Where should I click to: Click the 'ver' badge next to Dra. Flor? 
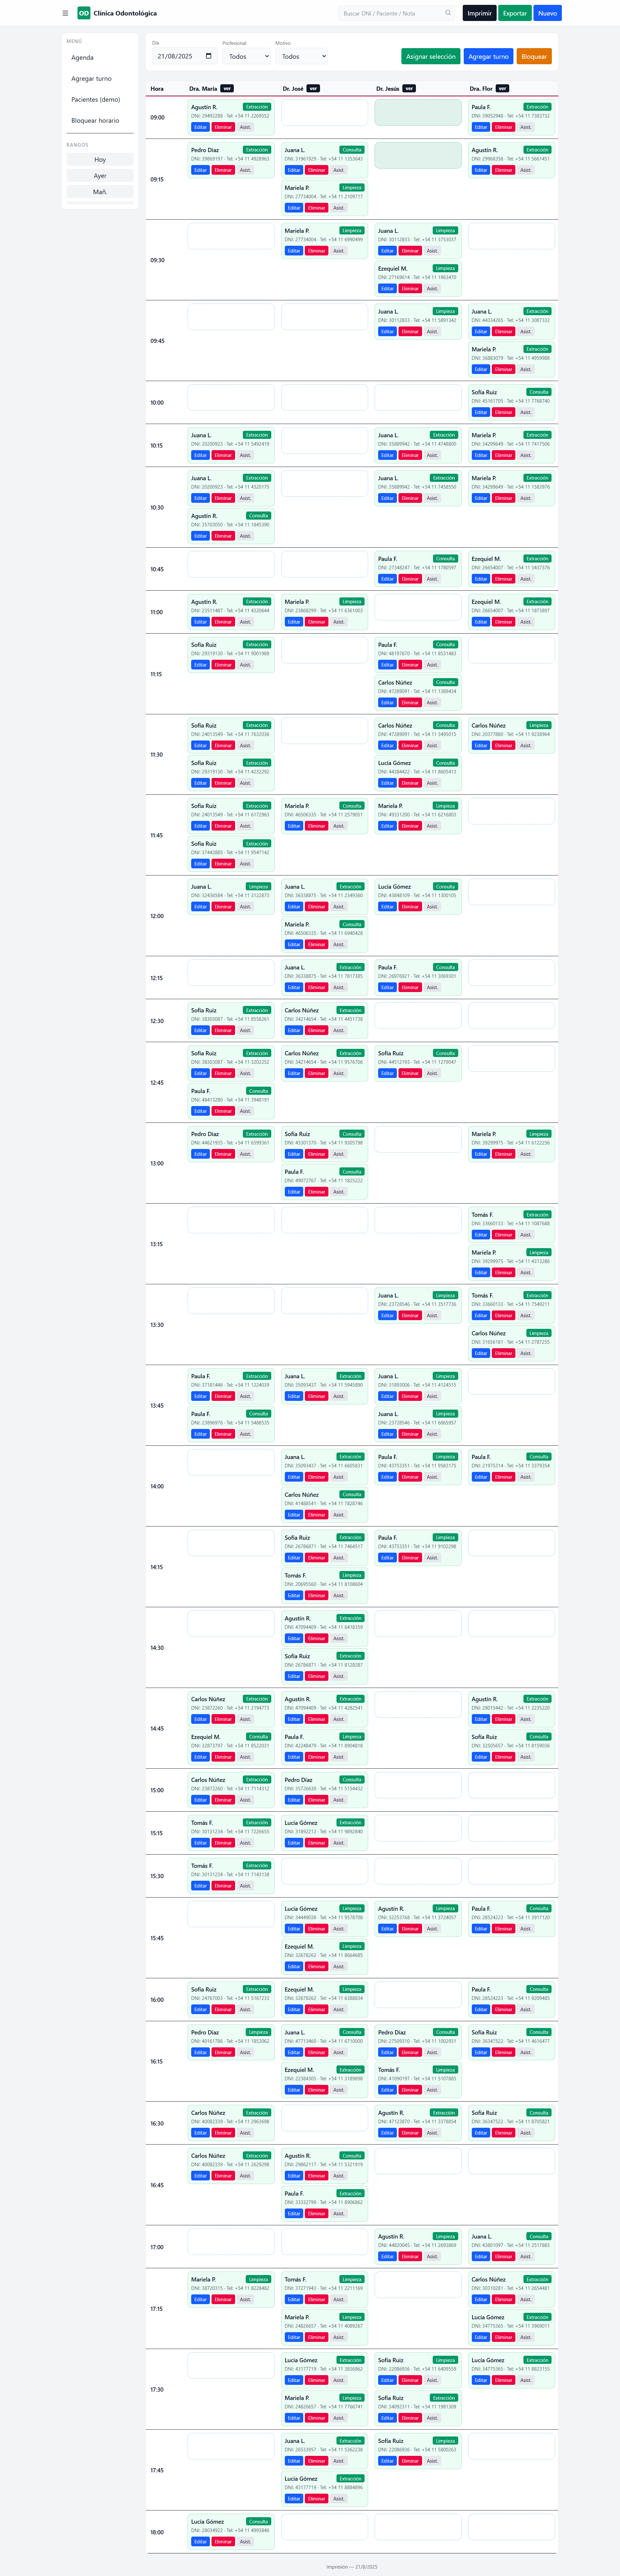click(x=502, y=88)
